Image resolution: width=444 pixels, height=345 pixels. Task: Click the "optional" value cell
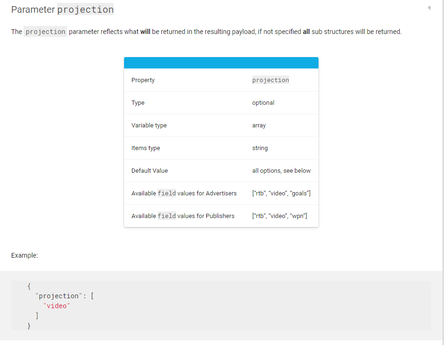click(x=263, y=103)
